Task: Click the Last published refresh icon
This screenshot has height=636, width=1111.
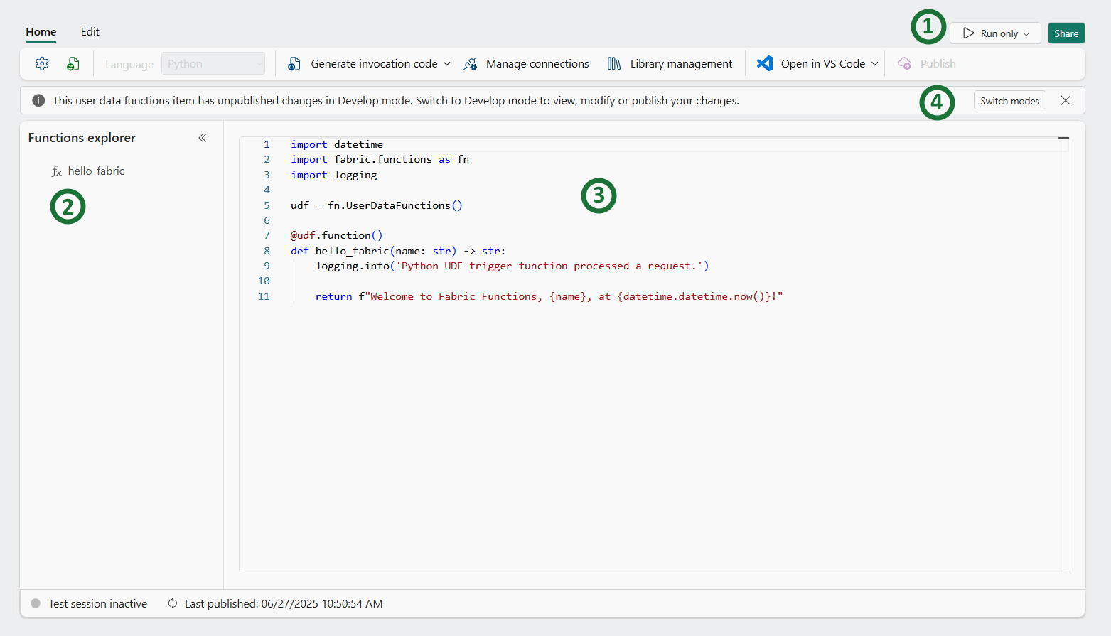Action: tap(173, 603)
